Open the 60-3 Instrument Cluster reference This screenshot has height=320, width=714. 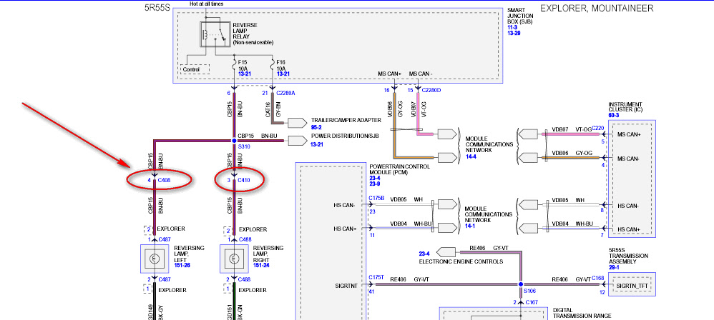(614, 116)
